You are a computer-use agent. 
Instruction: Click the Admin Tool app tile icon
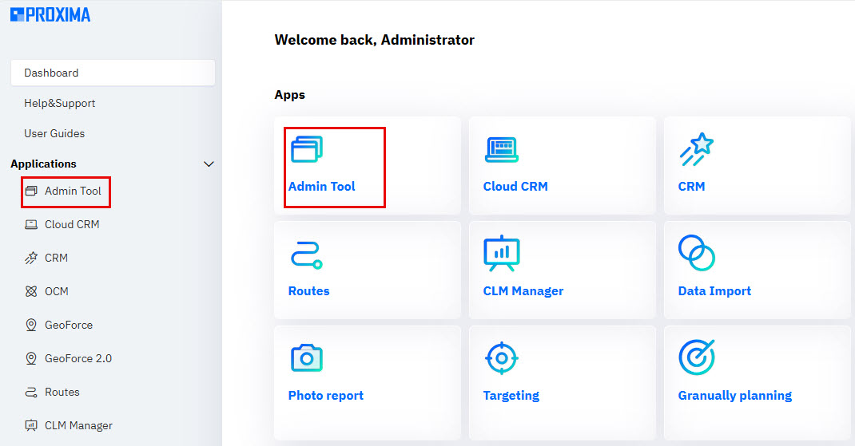(307, 149)
